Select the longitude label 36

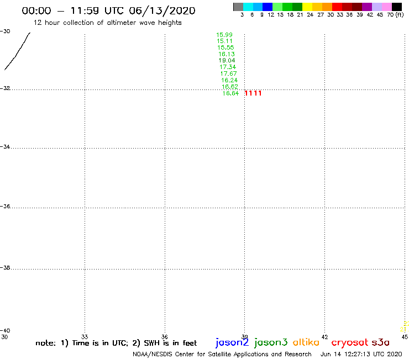pyautogui.click(x=165, y=337)
